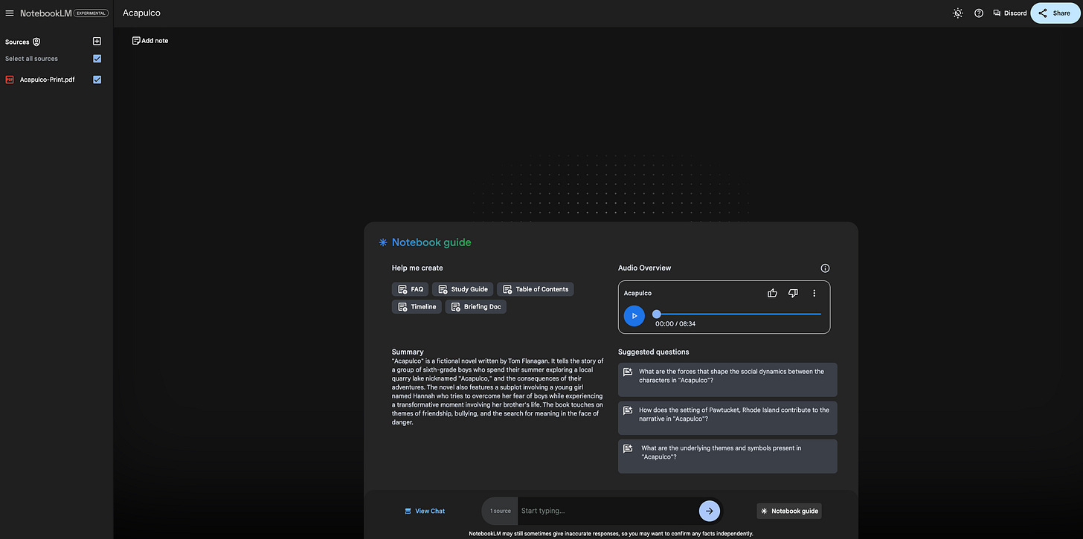Click the audio progress slider track
The width and height of the screenshot is (1083, 539).
pyautogui.click(x=739, y=314)
